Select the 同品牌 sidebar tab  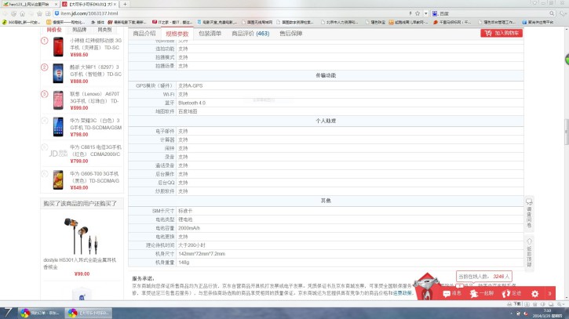coord(79,30)
